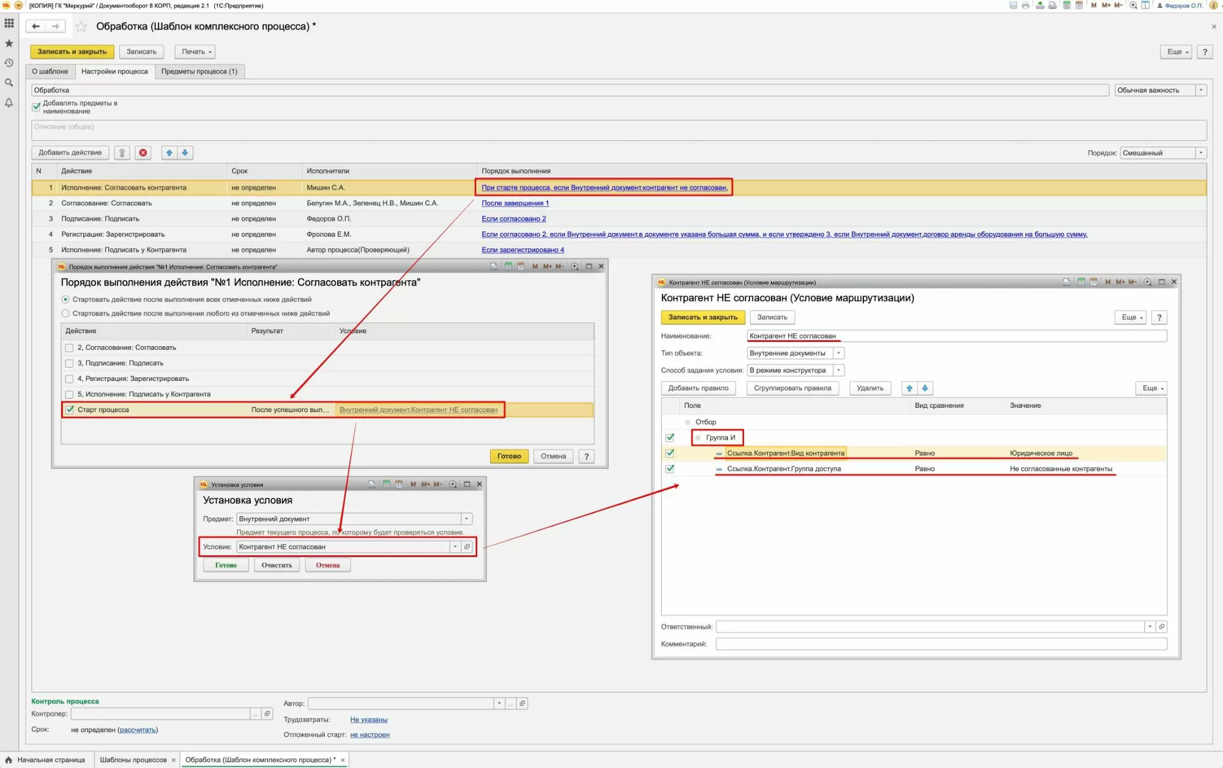Open Favorites star in left sidebar
The image size is (1223, 768).
pyautogui.click(x=9, y=43)
